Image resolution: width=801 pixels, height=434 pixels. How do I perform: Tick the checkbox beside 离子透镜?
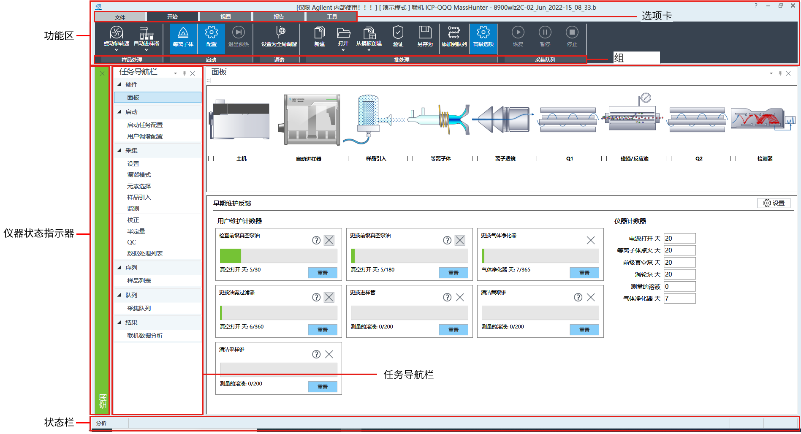pos(475,159)
